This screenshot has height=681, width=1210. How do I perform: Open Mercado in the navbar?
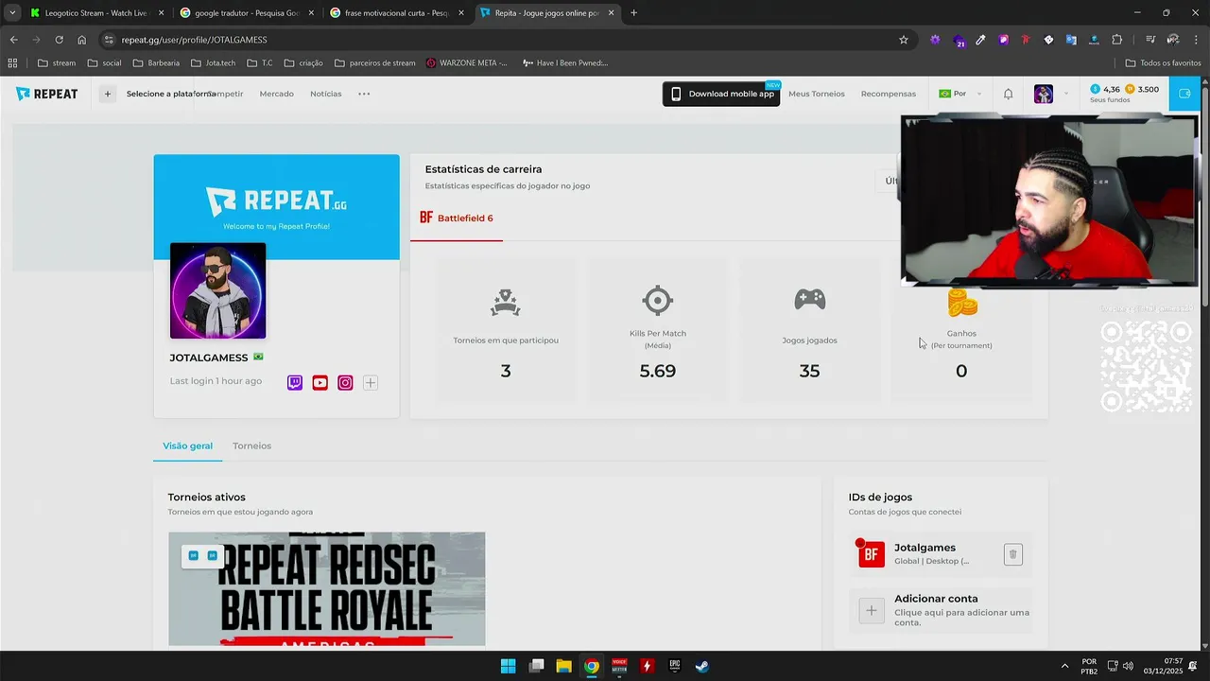pos(277,94)
